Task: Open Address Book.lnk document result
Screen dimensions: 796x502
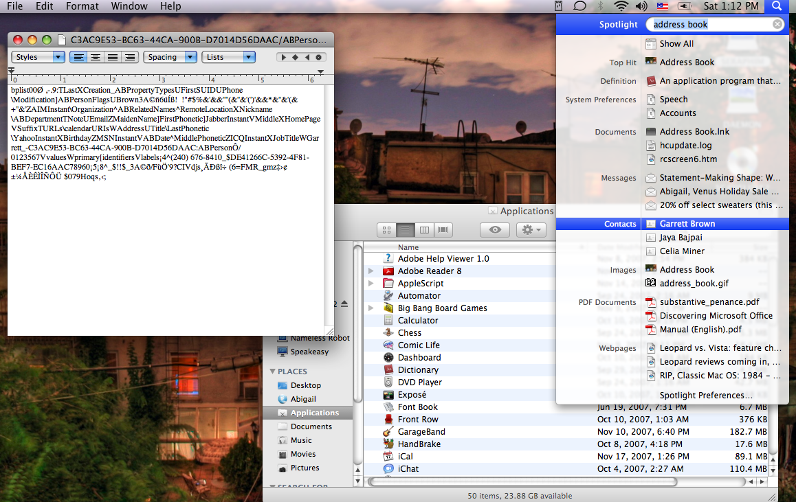Action: [687, 131]
